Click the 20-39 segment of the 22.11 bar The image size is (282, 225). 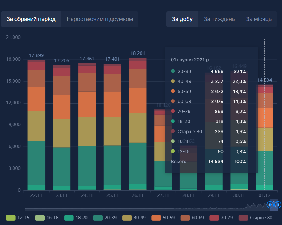coord(36,163)
